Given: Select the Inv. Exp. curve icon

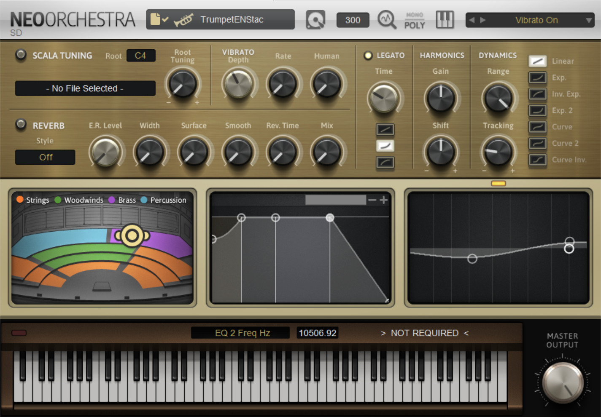Looking at the screenshot, I should (x=537, y=94).
